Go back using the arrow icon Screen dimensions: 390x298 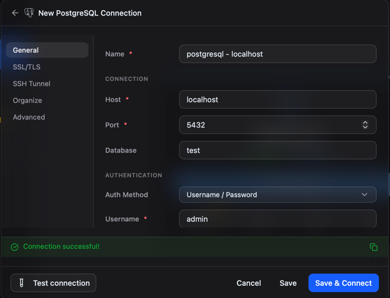coord(15,13)
